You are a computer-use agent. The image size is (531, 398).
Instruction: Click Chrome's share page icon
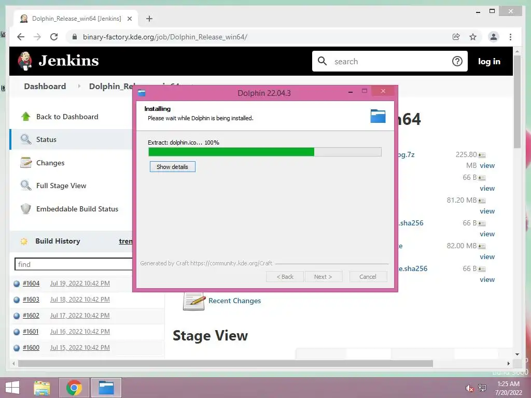[456, 37]
